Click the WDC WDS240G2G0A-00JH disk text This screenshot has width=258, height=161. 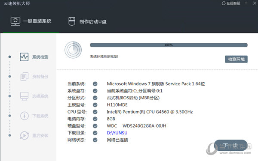pos(136,126)
